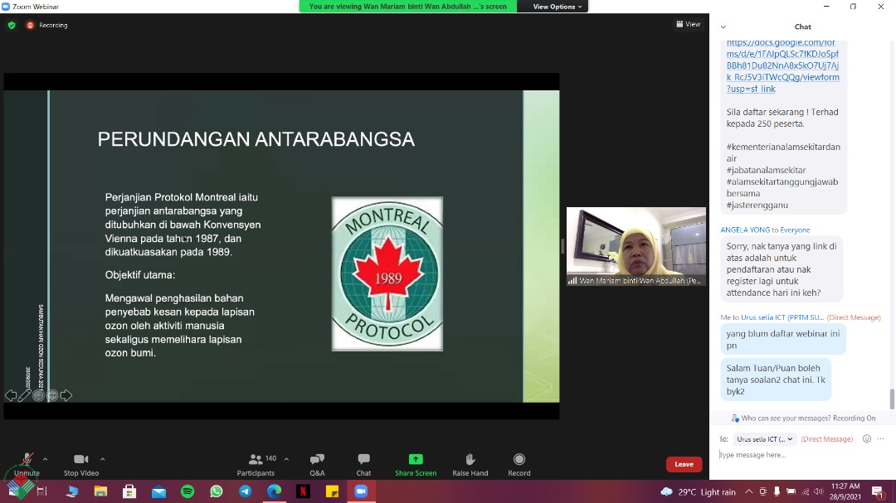Open Spotify from taskbar
This screenshot has width=896, height=503.
(187, 491)
